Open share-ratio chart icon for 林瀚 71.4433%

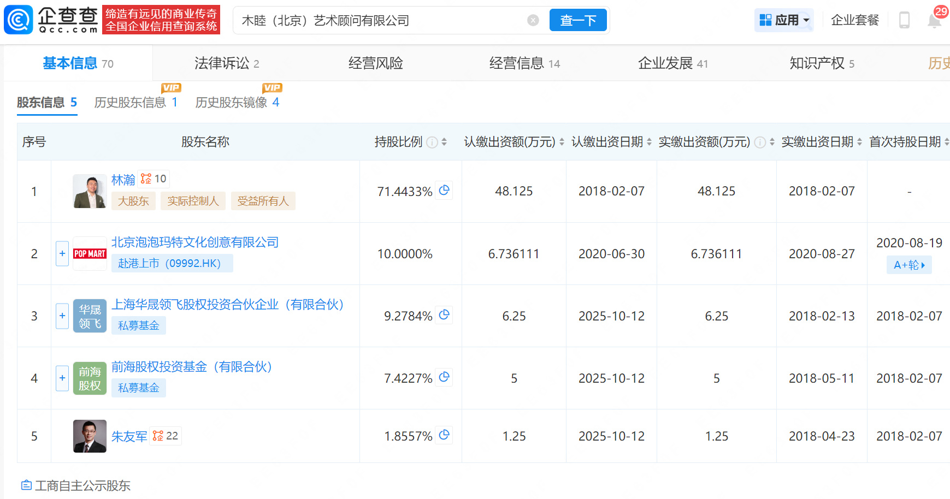444,190
